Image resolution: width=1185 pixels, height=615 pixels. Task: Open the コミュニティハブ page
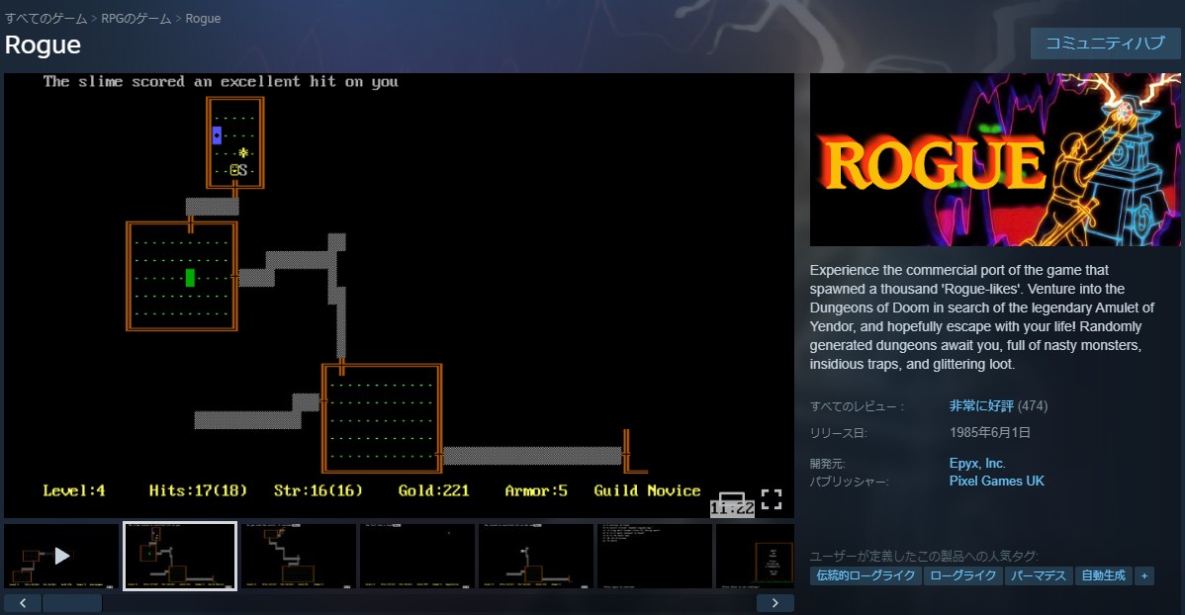pos(1105,44)
